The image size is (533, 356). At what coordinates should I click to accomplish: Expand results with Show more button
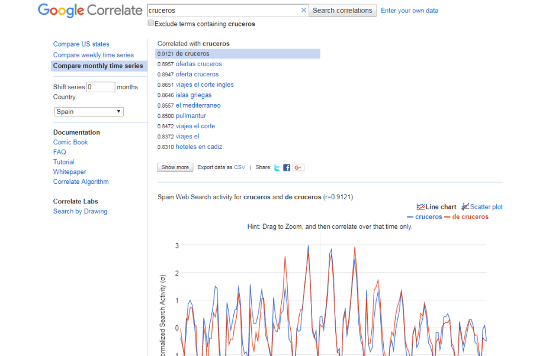coord(175,167)
